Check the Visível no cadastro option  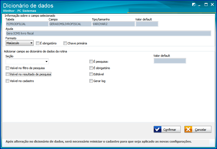coord(7,81)
